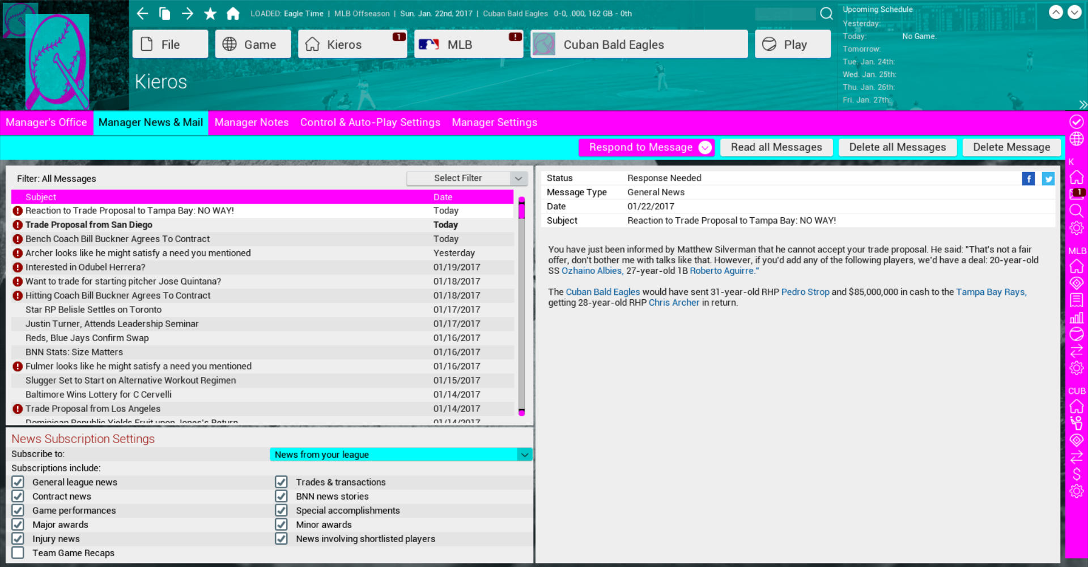Image resolution: width=1088 pixels, height=567 pixels.
Task: Click the top search input field
Action: 785,14
